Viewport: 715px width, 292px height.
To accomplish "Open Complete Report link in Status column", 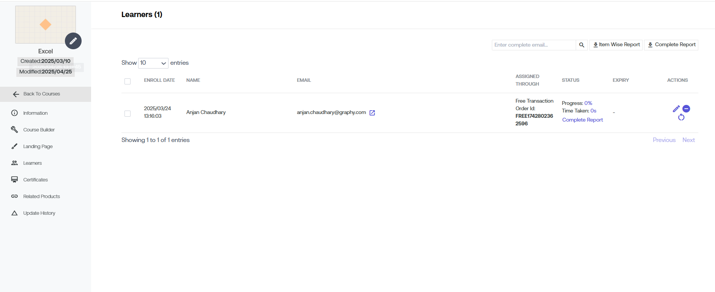I will [582, 120].
